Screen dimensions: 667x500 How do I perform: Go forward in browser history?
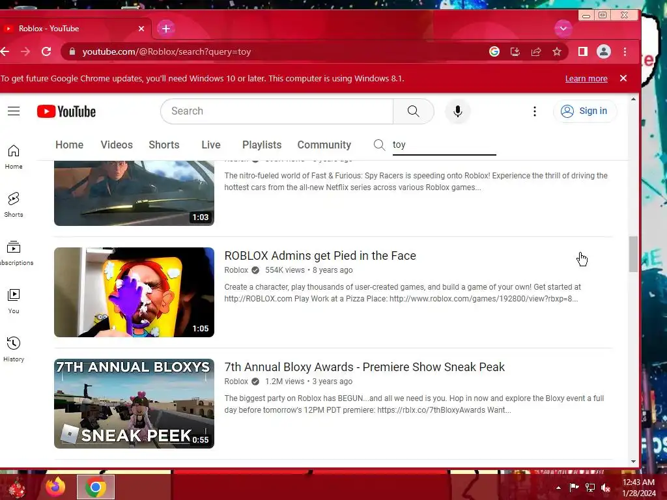(25, 51)
